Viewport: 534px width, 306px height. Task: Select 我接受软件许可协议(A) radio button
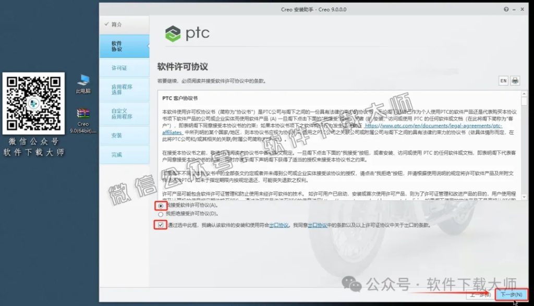tap(161, 205)
